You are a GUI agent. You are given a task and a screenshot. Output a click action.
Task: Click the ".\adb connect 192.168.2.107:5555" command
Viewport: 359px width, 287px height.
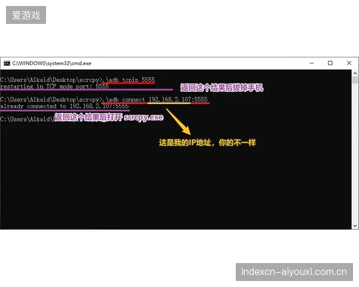[x=155, y=100]
